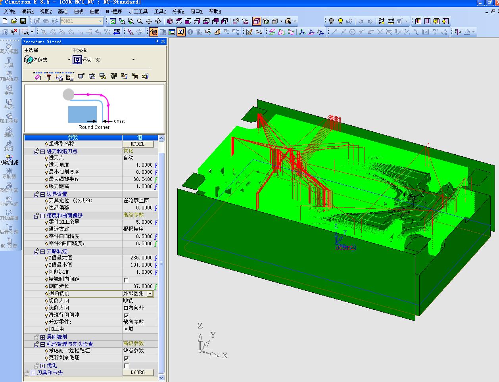499x382 pixels.
Task: Click the 切削深度 value field
Action: pyautogui.click(x=138, y=272)
